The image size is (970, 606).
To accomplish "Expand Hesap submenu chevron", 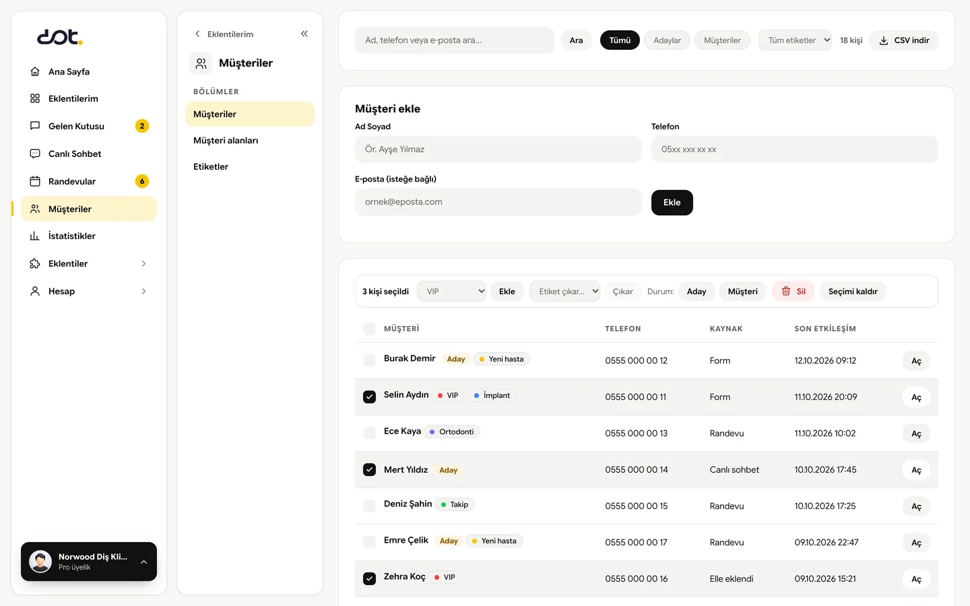I will pyautogui.click(x=143, y=291).
